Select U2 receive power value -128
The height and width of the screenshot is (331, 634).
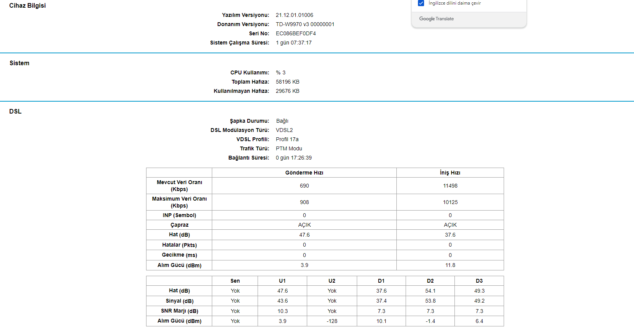click(x=332, y=321)
